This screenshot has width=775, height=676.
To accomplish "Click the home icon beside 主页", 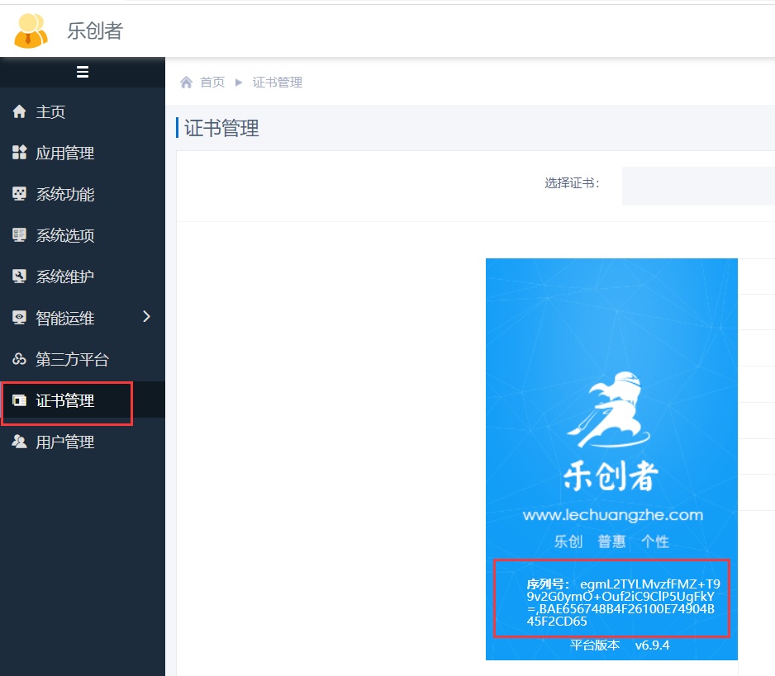I will (20, 111).
